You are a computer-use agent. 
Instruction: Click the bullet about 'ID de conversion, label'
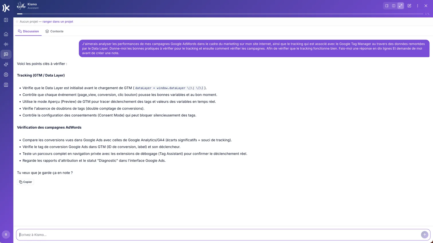(101, 147)
